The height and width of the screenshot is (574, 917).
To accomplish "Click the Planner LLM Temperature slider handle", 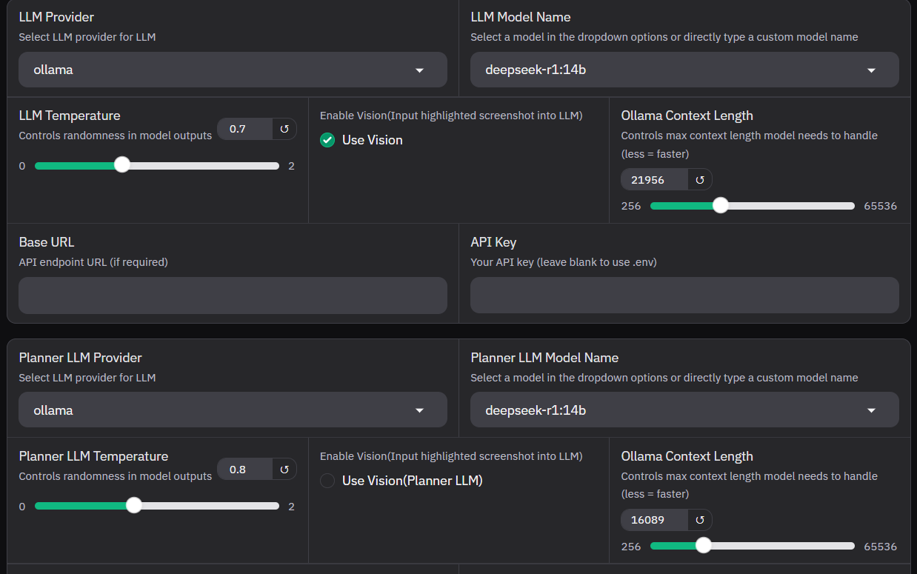I will 133,505.
